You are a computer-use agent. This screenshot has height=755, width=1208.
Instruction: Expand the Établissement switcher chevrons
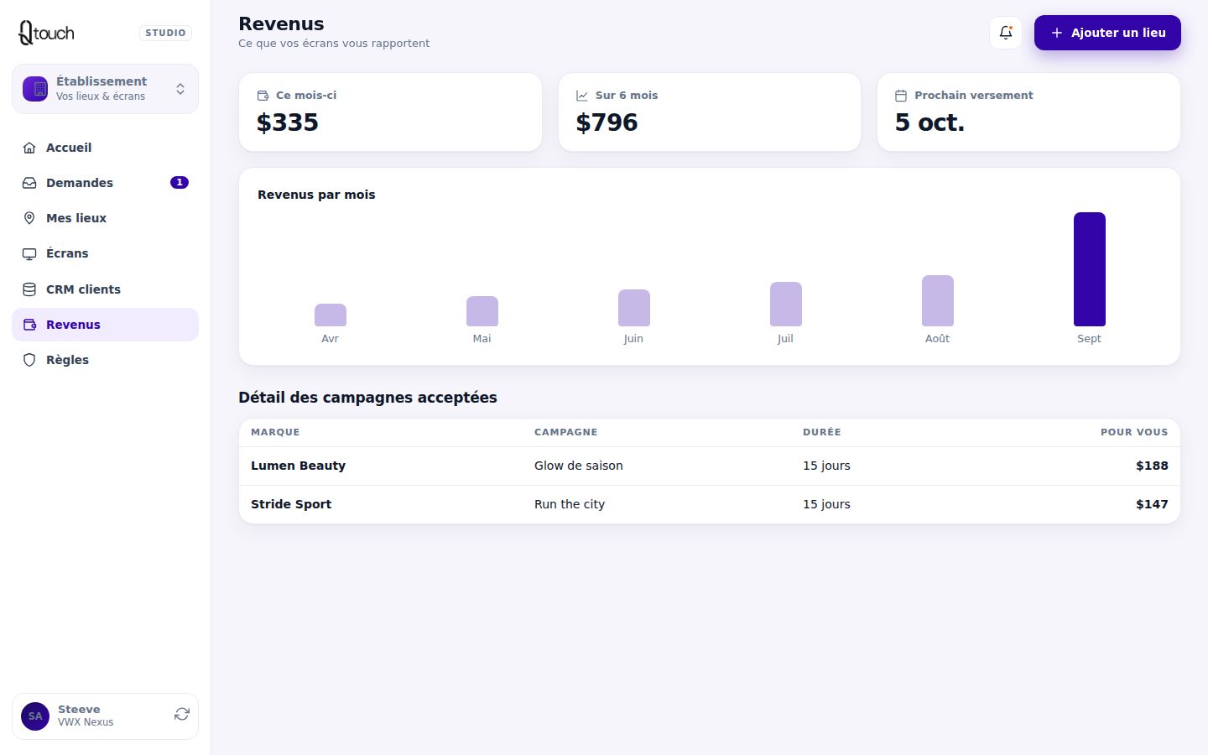click(180, 89)
